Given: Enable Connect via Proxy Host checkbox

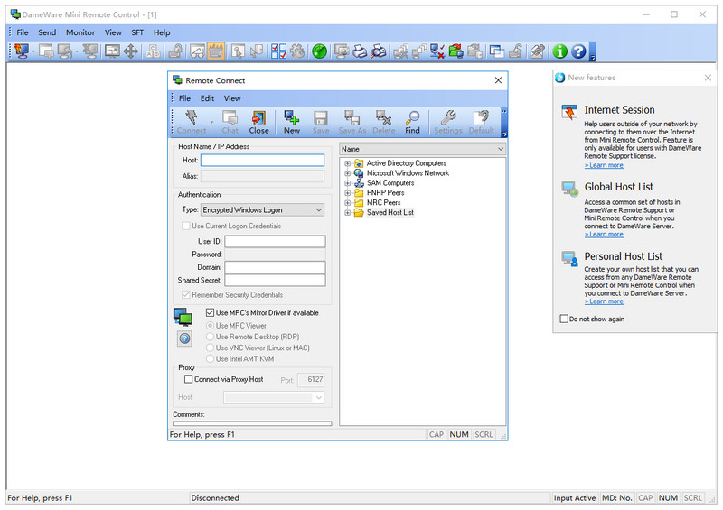Looking at the screenshot, I should coord(188,379).
